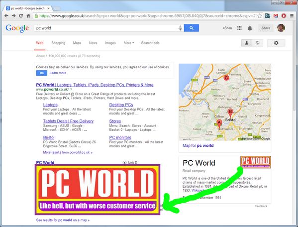The width and height of the screenshot is (298, 227).
Task: Submit search with blue magnifier button
Action: click(x=192, y=28)
